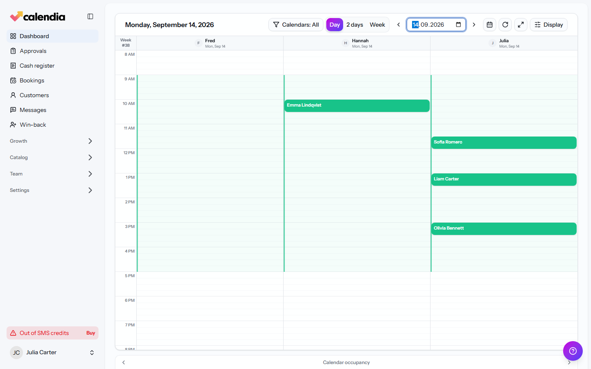This screenshot has width=591, height=369.
Task: Click Buy for SMS credits
Action: tap(91, 333)
